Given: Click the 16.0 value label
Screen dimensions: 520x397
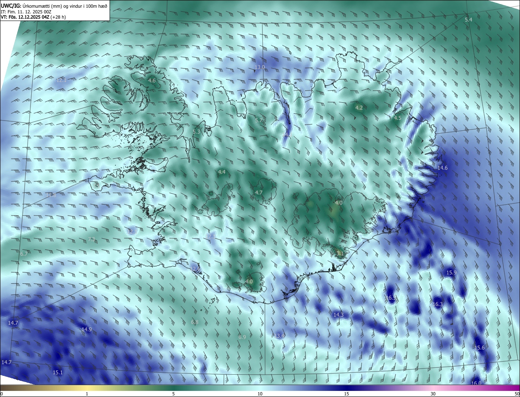Looking at the screenshot, I should 476,383.
